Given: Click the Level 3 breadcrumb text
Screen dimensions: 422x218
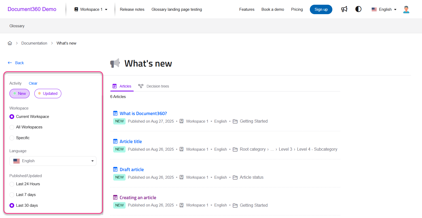Looking at the screenshot, I should point(285,149).
